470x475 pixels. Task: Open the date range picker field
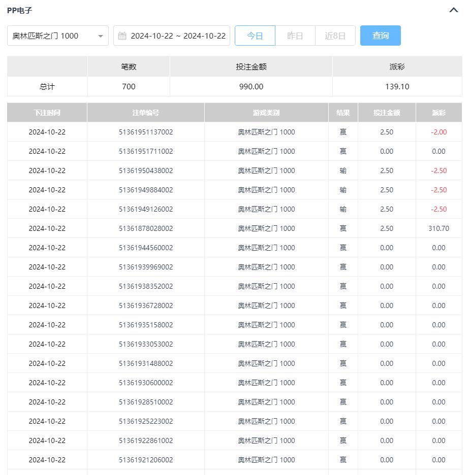[x=177, y=36]
